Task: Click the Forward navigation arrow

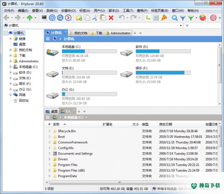Action: tap(18, 18)
